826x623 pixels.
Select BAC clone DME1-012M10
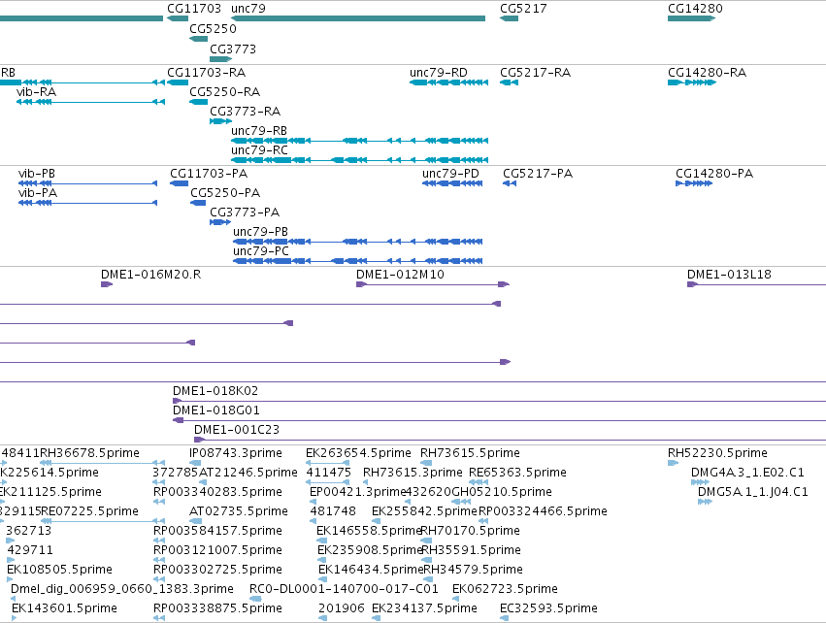coord(433,284)
